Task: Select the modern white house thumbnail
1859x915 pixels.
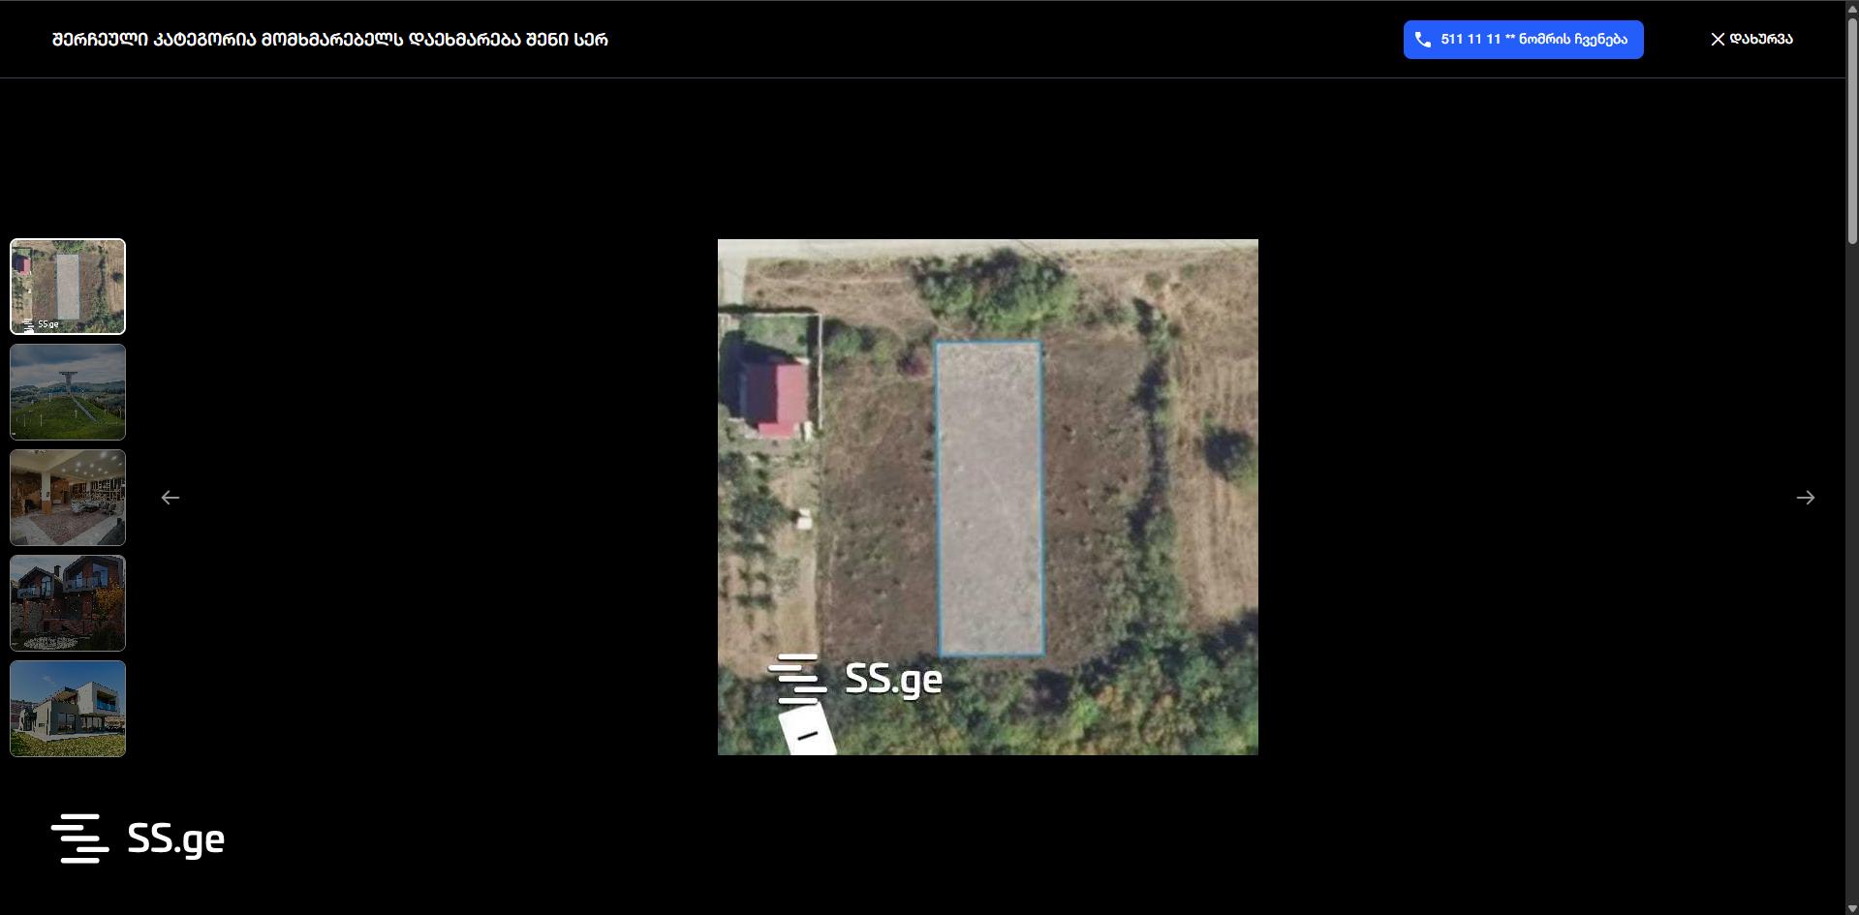Action: (68, 709)
